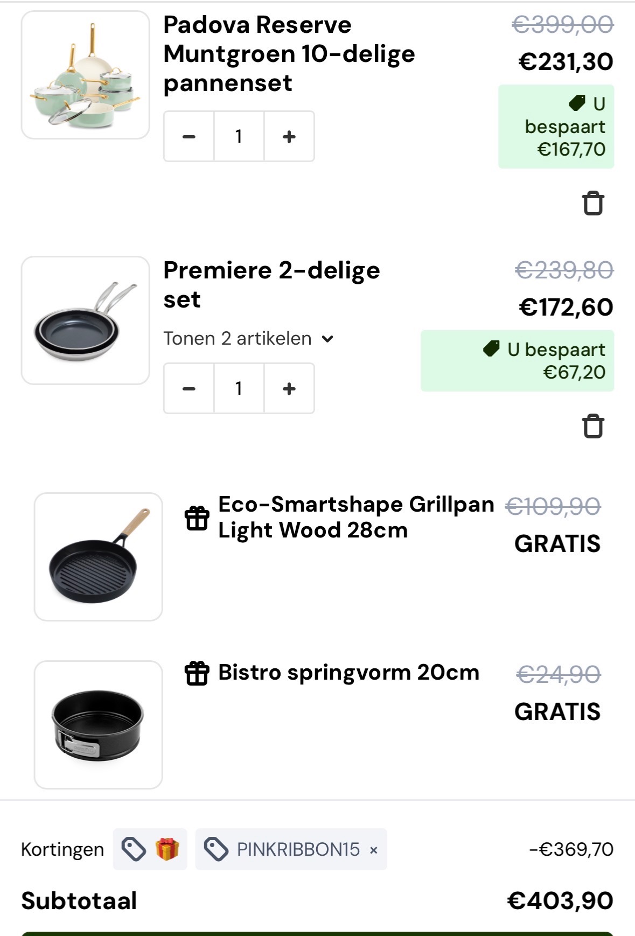Open Padova Reserve pannenset thumbnail
Viewport: 635px width, 936px height.
(x=85, y=75)
